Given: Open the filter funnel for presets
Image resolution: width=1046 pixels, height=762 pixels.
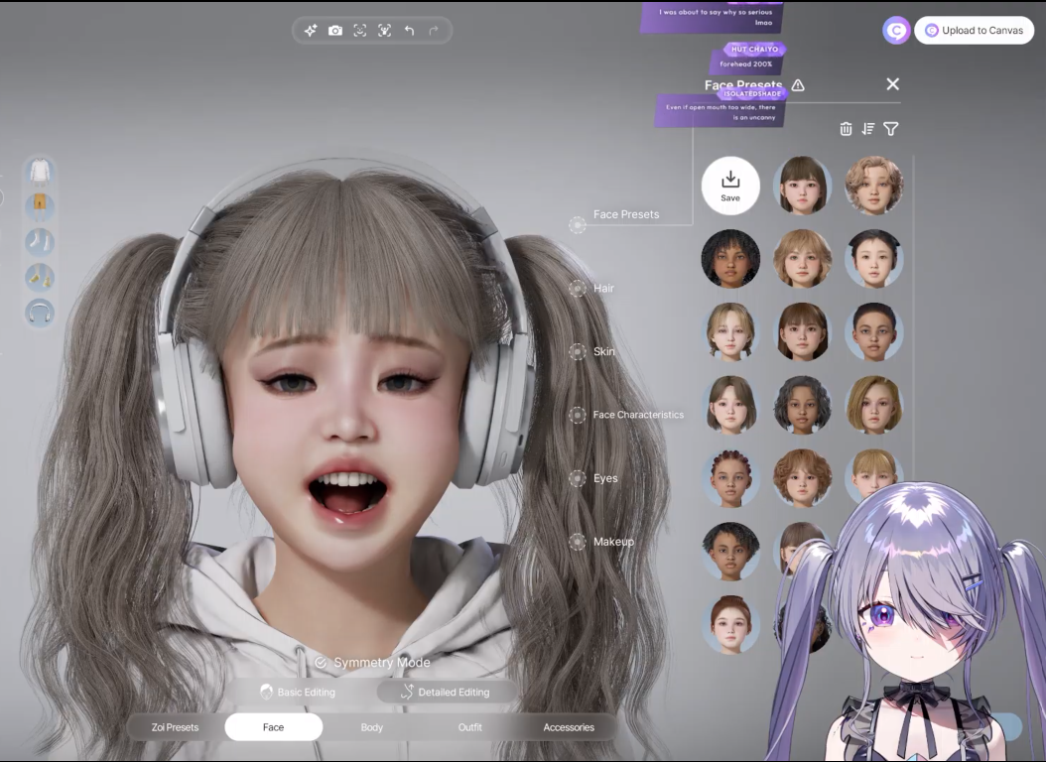Looking at the screenshot, I should pyautogui.click(x=890, y=129).
